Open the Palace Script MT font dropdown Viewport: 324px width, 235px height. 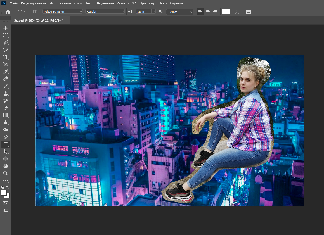coord(81,12)
